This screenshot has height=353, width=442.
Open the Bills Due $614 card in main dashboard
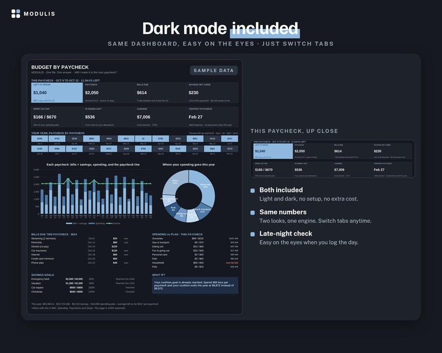click(x=161, y=93)
